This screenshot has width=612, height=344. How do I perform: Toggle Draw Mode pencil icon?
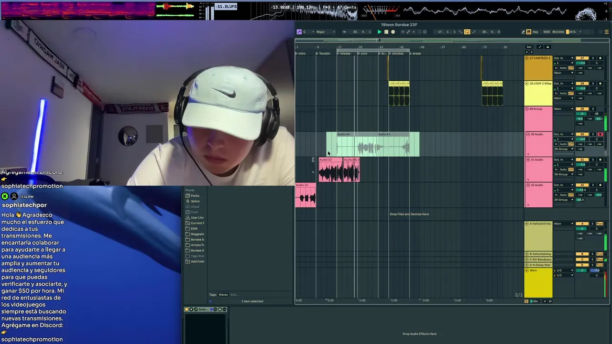pos(523,32)
